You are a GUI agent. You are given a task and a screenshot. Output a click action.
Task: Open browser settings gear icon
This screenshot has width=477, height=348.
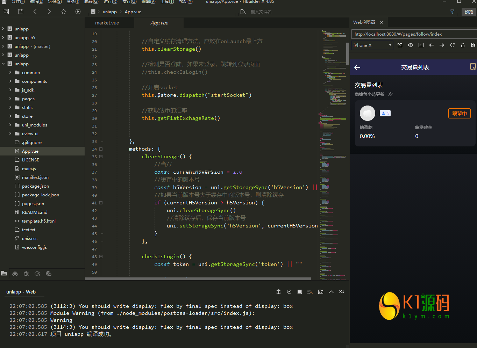(411, 45)
